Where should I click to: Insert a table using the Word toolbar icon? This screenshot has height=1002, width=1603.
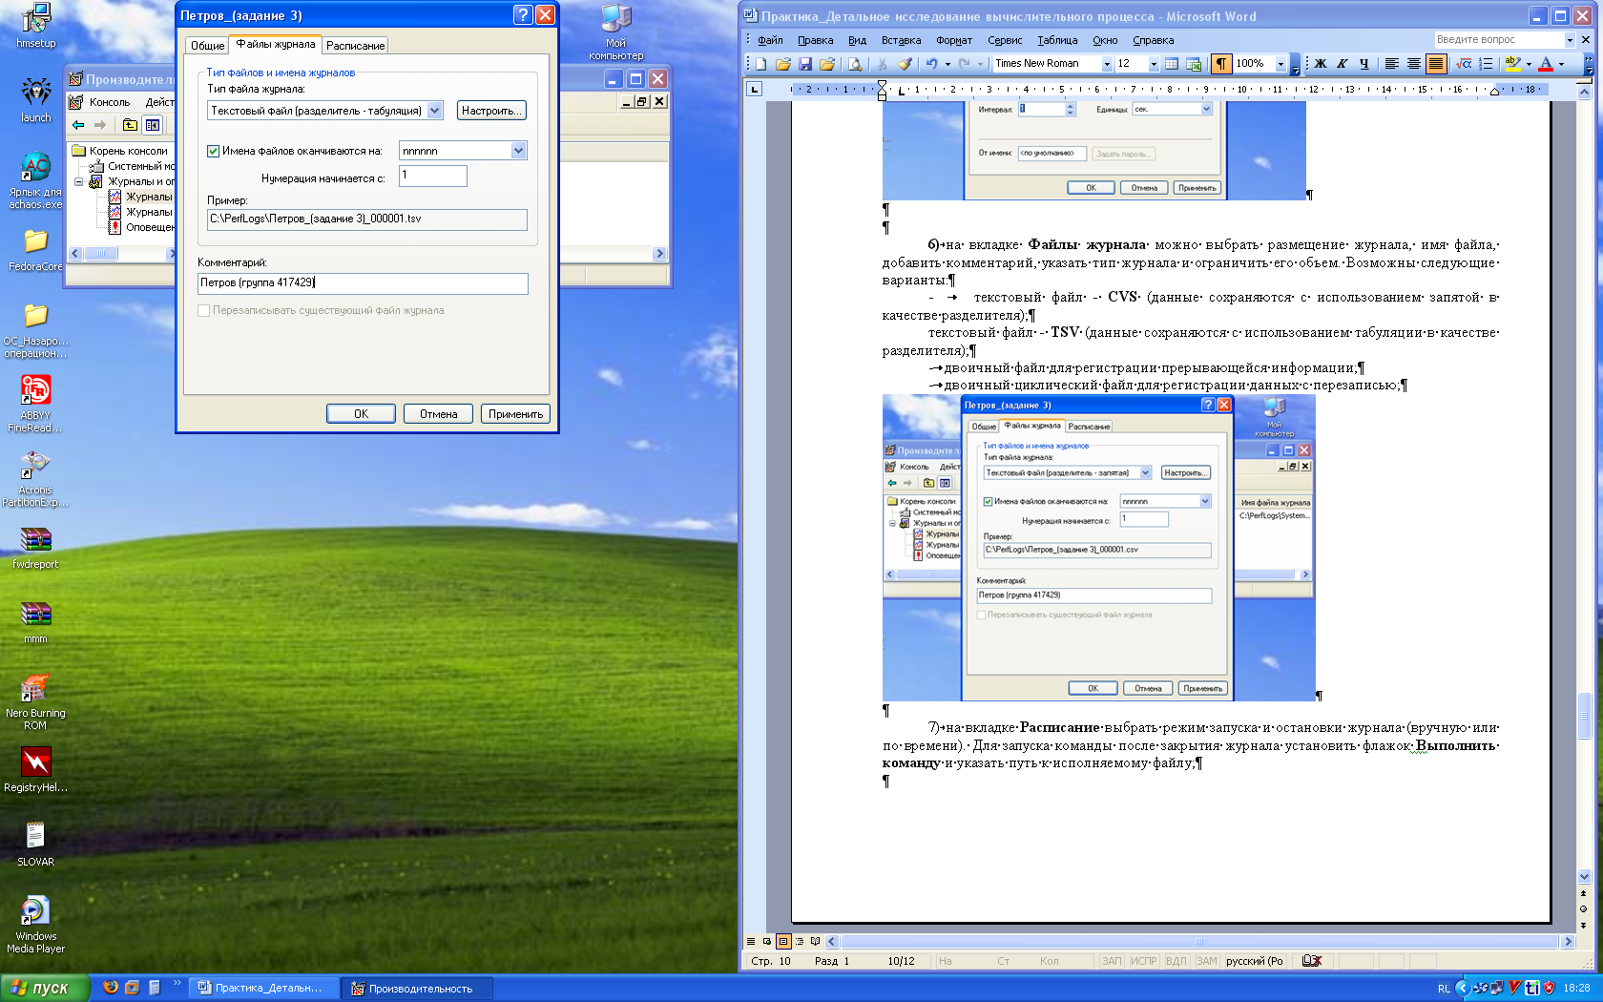1172,64
